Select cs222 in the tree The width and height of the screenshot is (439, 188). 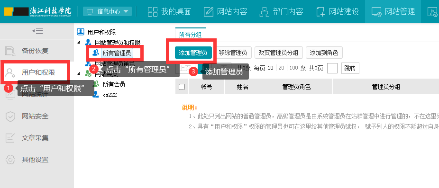tap(110, 95)
